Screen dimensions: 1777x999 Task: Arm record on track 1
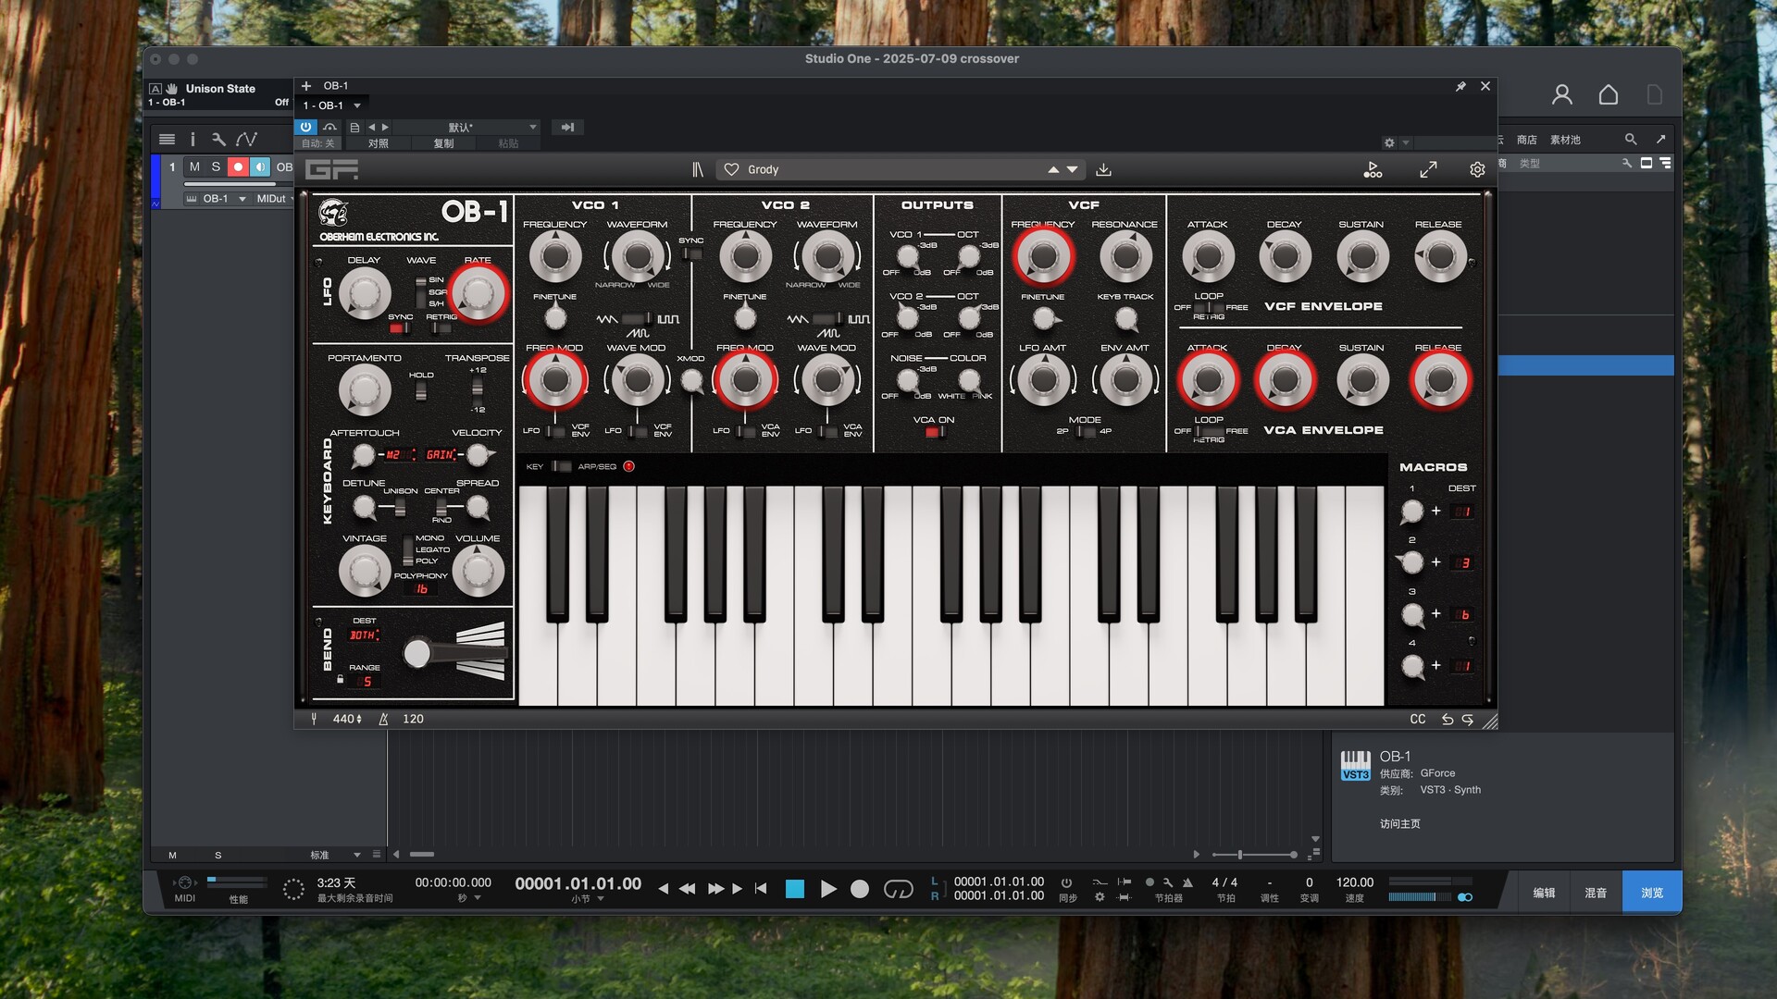point(238,166)
